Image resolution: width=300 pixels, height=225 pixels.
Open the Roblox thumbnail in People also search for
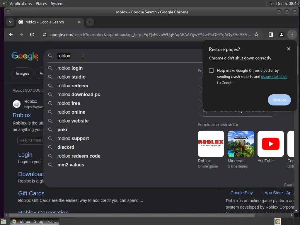211,144
